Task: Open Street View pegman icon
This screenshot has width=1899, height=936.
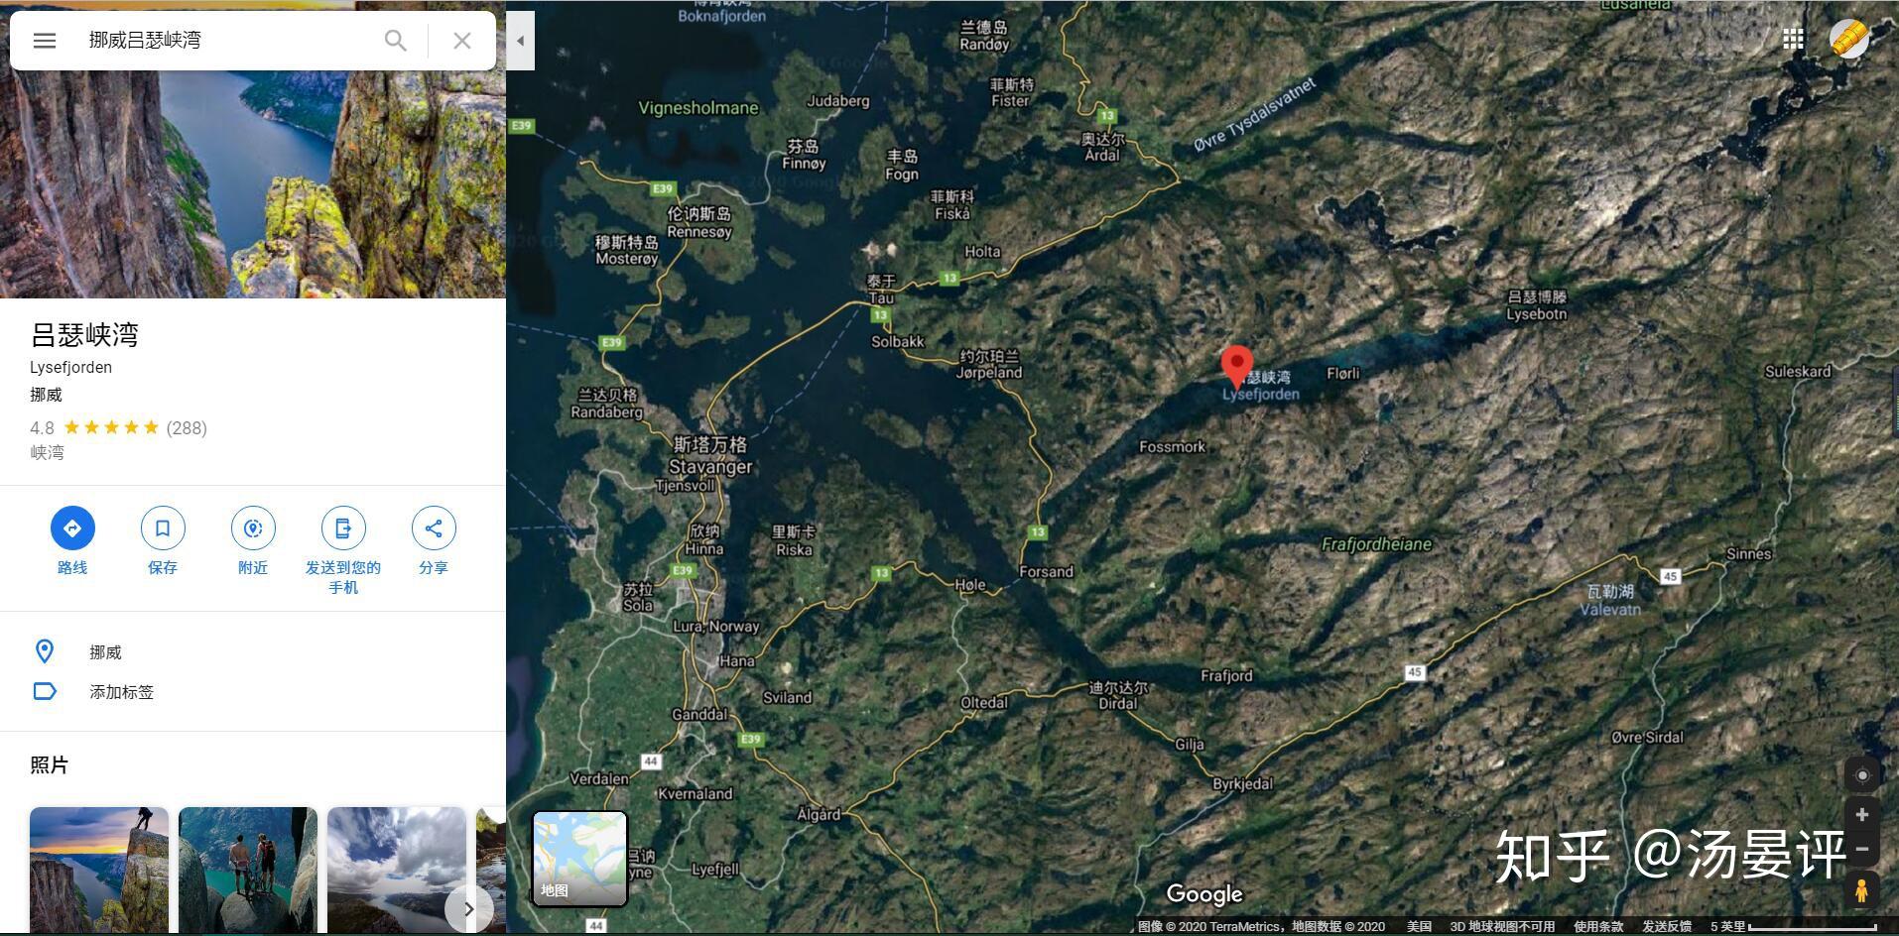Action: [x=1861, y=890]
